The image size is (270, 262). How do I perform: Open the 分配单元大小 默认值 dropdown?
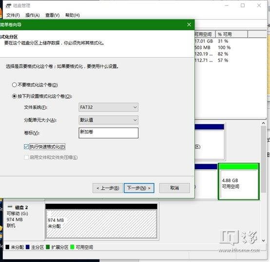tap(109, 120)
